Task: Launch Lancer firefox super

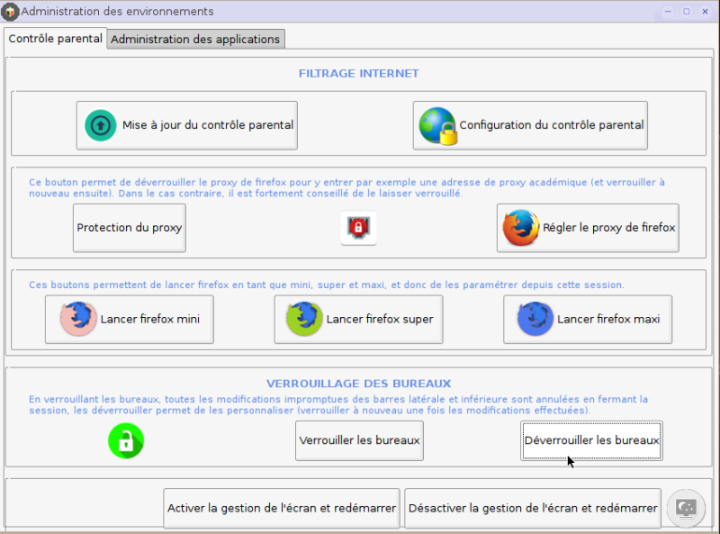Action: point(358,319)
